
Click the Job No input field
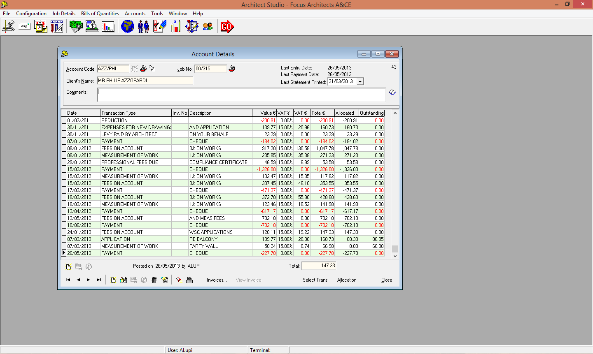point(210,69)
